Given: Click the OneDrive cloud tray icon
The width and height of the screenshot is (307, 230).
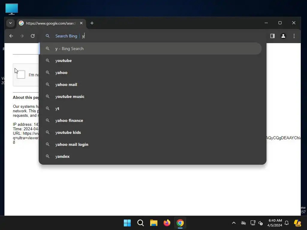Looking at the screenshot, I should [243, 223].
